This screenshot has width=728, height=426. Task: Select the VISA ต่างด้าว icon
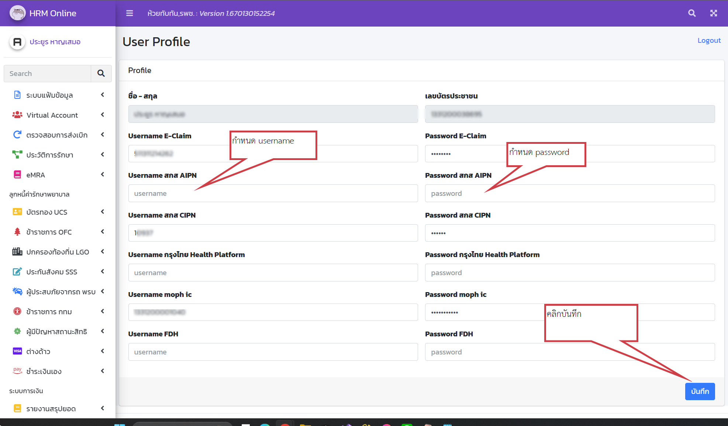(17, 351)
